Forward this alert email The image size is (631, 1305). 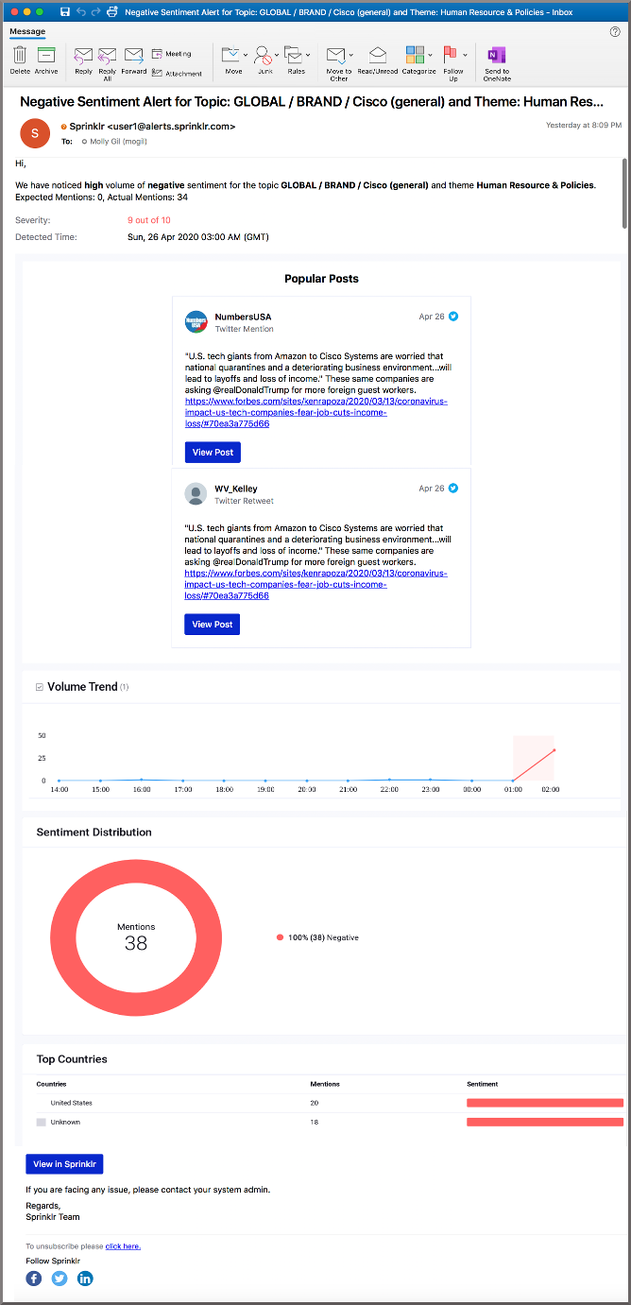[133, 56]
